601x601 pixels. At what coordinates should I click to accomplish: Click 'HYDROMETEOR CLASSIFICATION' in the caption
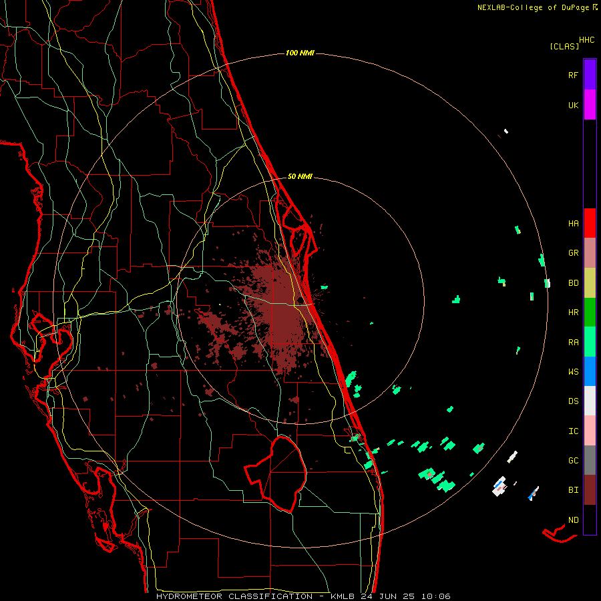click(234, 596)
